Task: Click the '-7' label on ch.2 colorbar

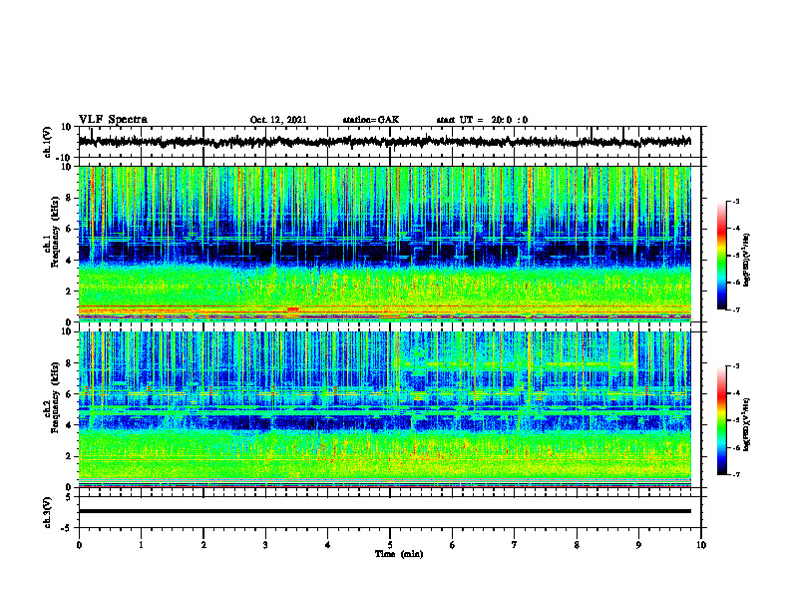Action: click(x=735, y=475)
